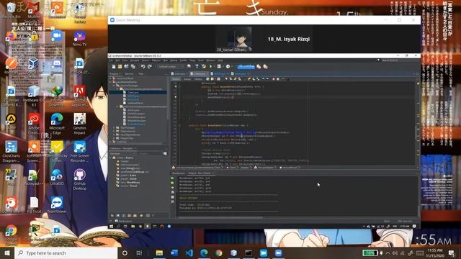461x259 pixels.
Task: Click the green Run Project arrow
Action: tap(211, 67)
